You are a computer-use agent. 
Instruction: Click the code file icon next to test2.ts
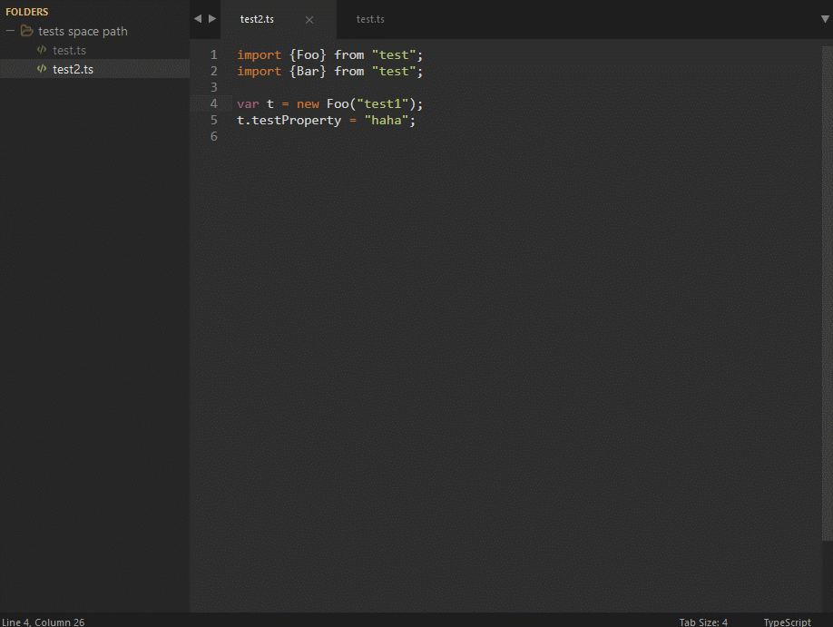[42, 69]
